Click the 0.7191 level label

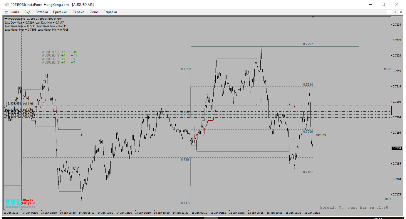[186, 159]
